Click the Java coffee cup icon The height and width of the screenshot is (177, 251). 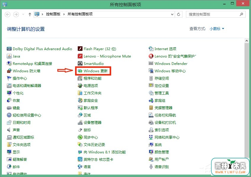(9, 56)
